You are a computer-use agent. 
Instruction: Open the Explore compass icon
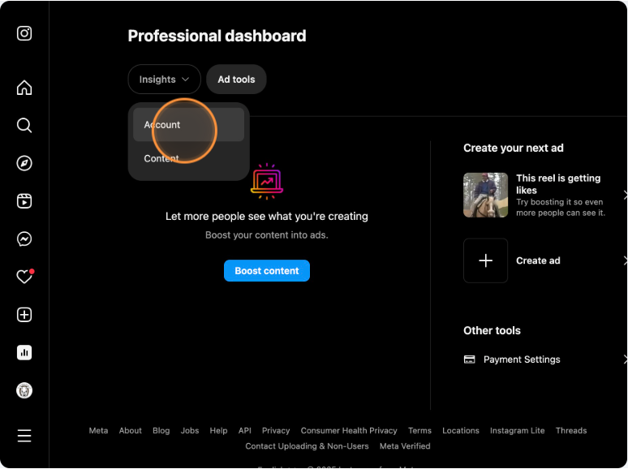pyautogui.click(x=24, y=163)
